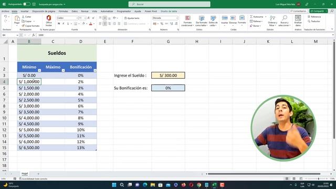This screenshot has height=189, width=336.
Task: Switch to the Datos tab
Action: pos(75,11)
